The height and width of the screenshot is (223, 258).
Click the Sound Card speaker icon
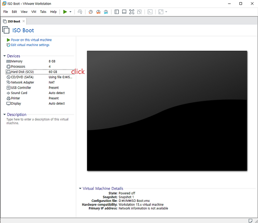pyautogui.click(x=8, y=93)
